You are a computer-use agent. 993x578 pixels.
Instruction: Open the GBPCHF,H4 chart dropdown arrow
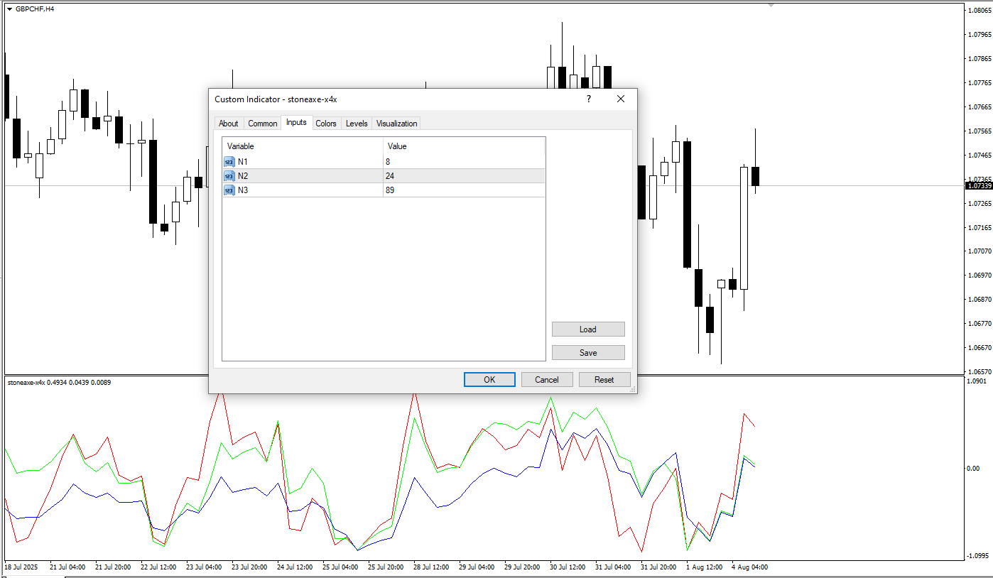click(9, 9)
